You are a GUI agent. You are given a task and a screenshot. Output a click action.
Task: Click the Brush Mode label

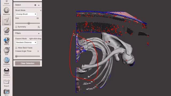[20, 10]
